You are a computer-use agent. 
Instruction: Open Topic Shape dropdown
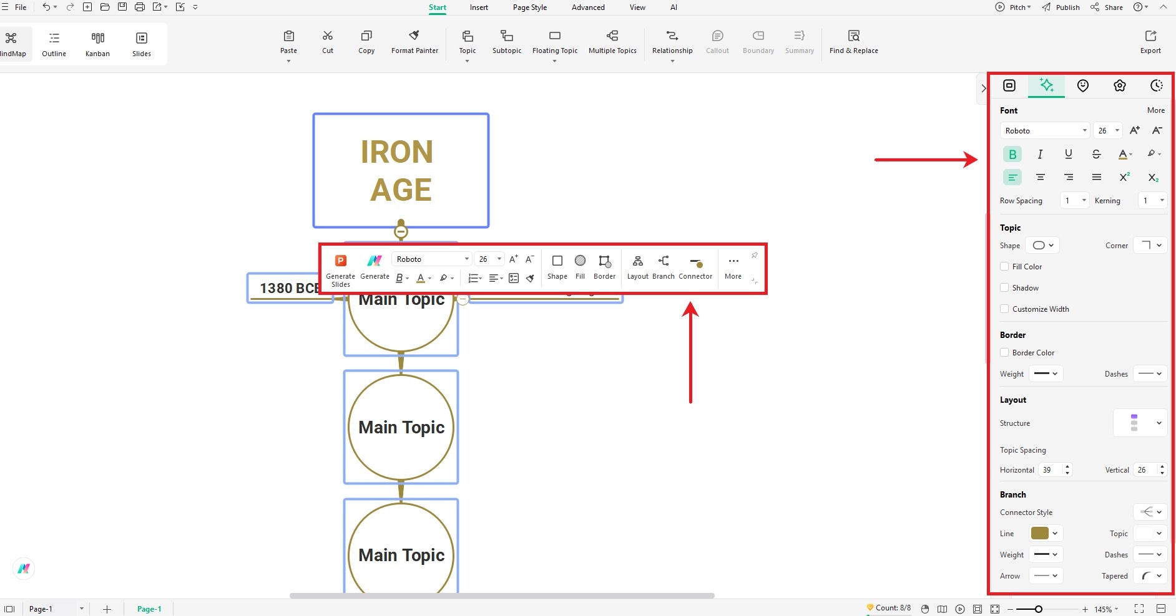pyautogui.click(x=1042, y=245)
